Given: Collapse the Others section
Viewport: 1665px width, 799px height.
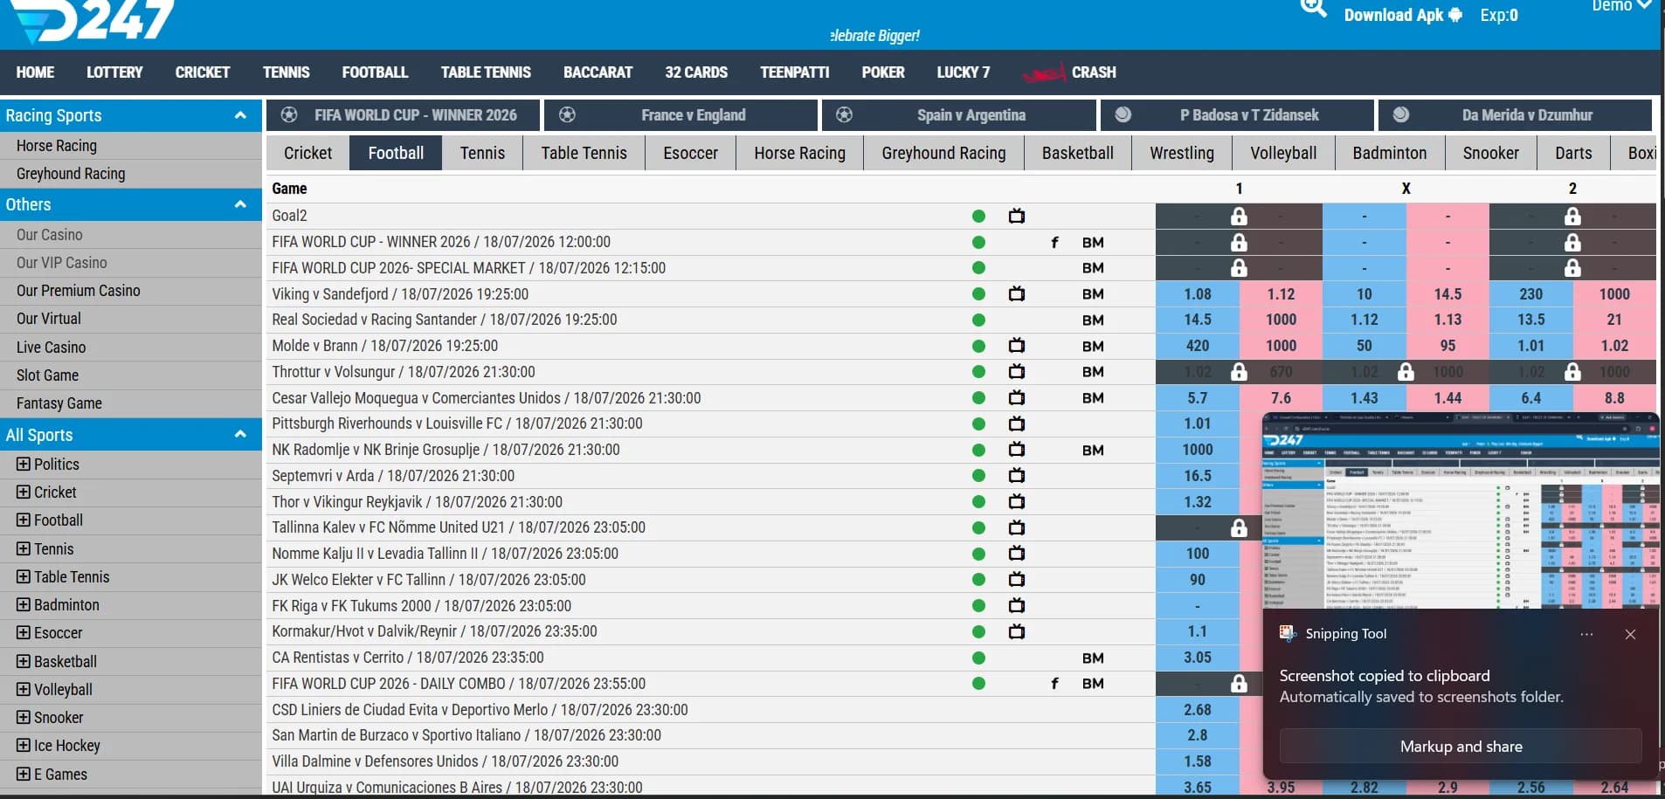Looking at the screenshot, I should click(240, 204).
